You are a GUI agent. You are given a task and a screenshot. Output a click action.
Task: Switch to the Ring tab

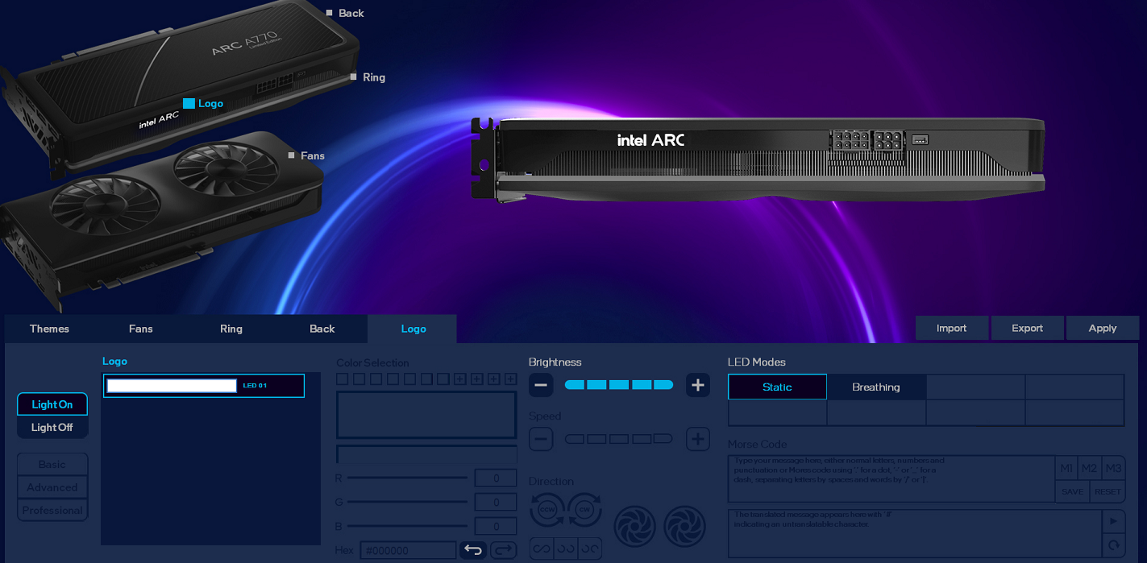(231, 329)
